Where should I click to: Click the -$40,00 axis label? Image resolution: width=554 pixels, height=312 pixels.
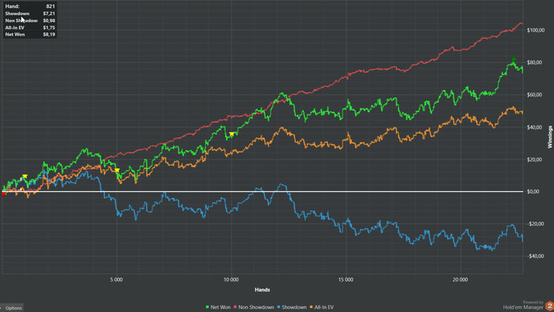tap(535, 256)
